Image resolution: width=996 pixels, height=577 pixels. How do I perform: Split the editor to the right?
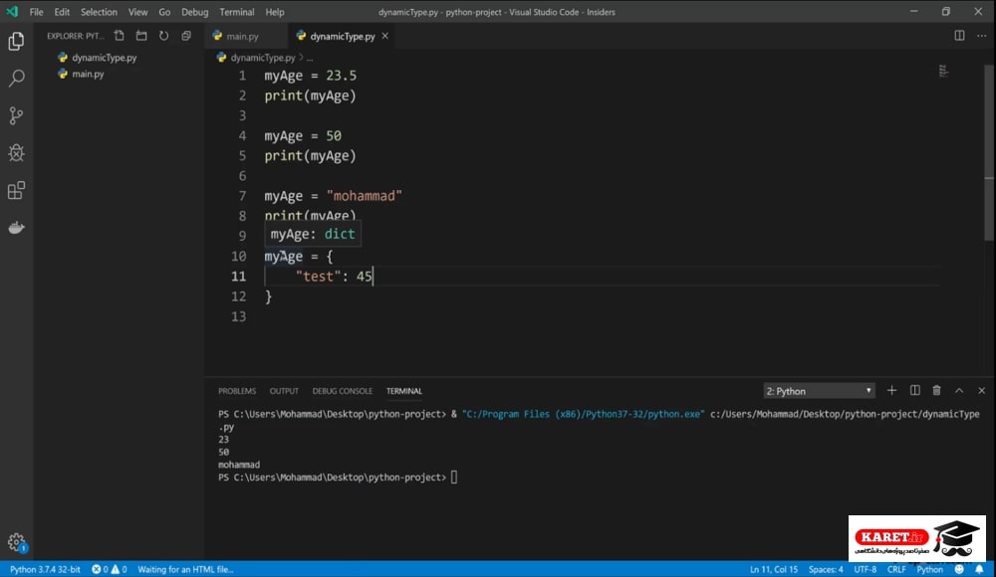(x=959, y=36)
